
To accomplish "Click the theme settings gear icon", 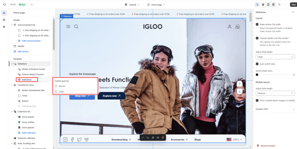I will [4, 20].
